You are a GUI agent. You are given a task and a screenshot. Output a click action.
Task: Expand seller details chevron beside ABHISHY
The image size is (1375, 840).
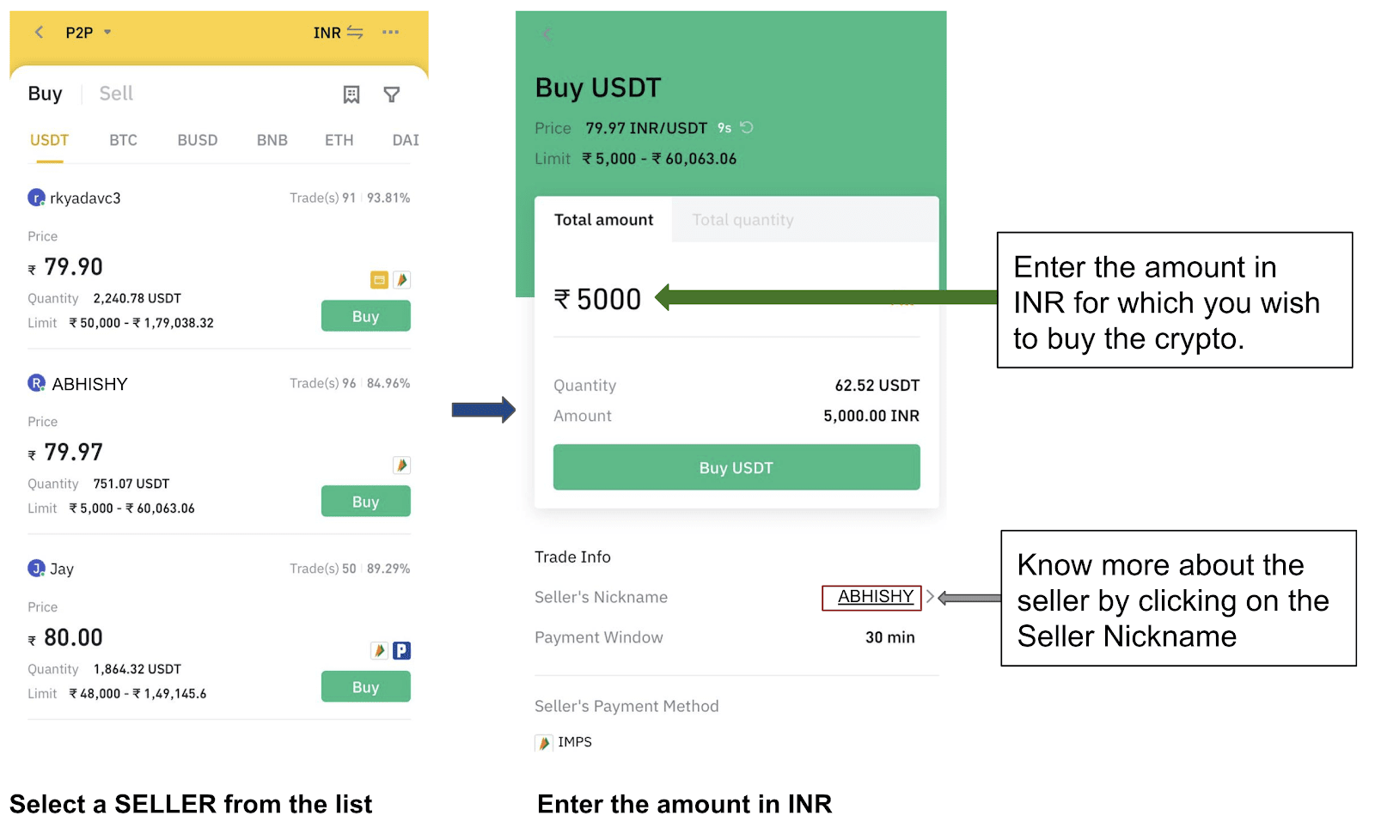[x=930, y=597]
